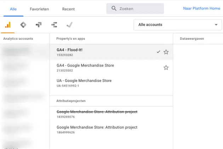
Task: Star GA4 - Google Merchandise Store property
Action: click(x=166, y=68)
